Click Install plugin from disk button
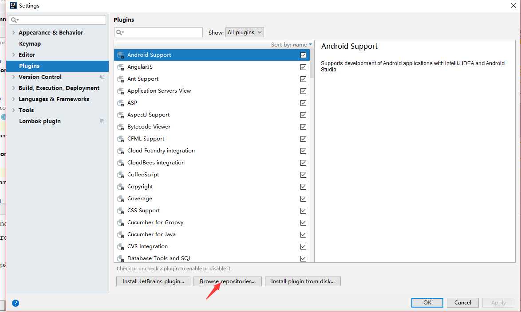The height and width of the screenshot is (312, 521). 303,281
